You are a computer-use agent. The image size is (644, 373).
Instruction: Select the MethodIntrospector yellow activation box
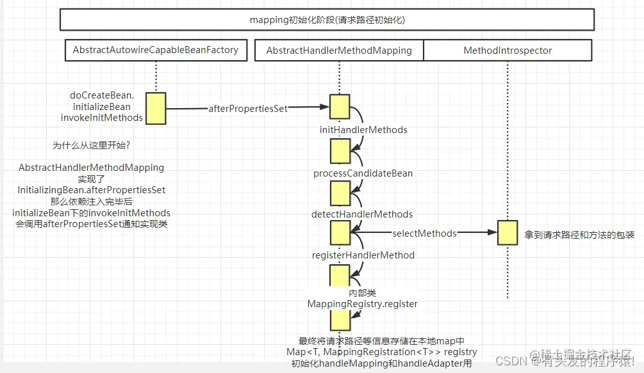point(507,233)
